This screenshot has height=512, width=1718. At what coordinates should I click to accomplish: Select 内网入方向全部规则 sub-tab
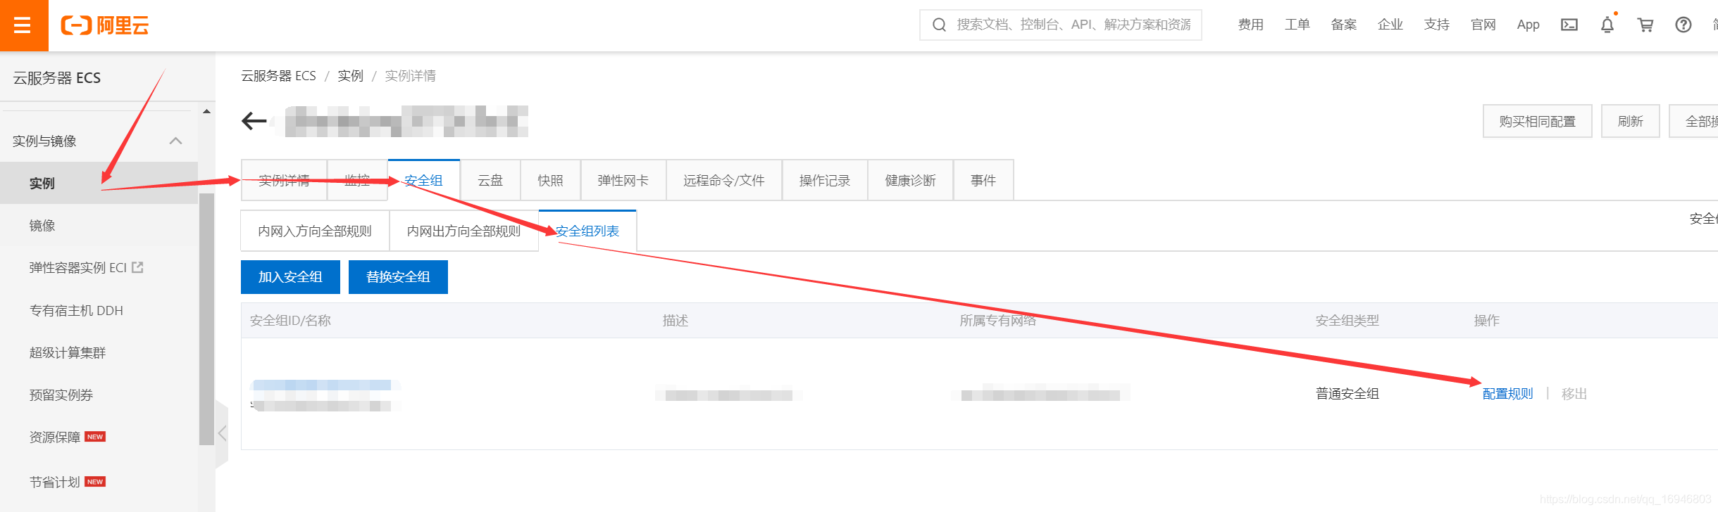[x=315, y=231]
